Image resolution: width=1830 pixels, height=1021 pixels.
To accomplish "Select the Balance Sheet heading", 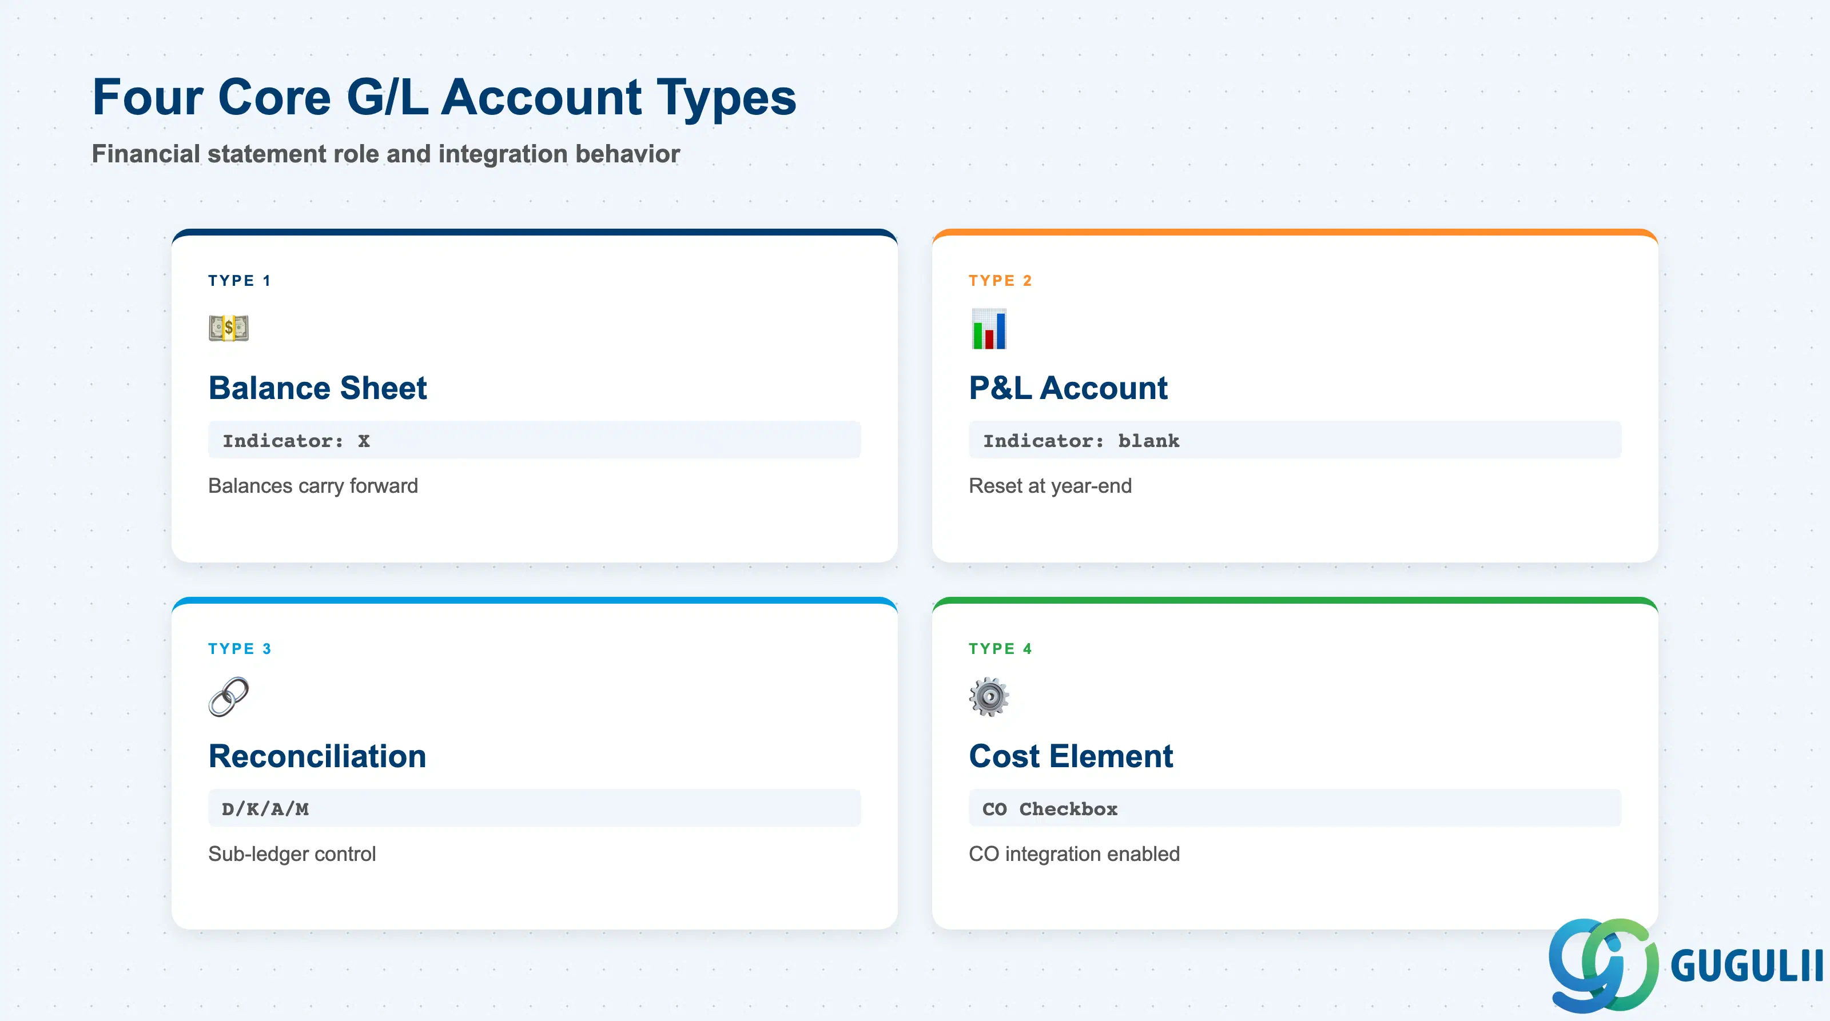I will 317,388.
